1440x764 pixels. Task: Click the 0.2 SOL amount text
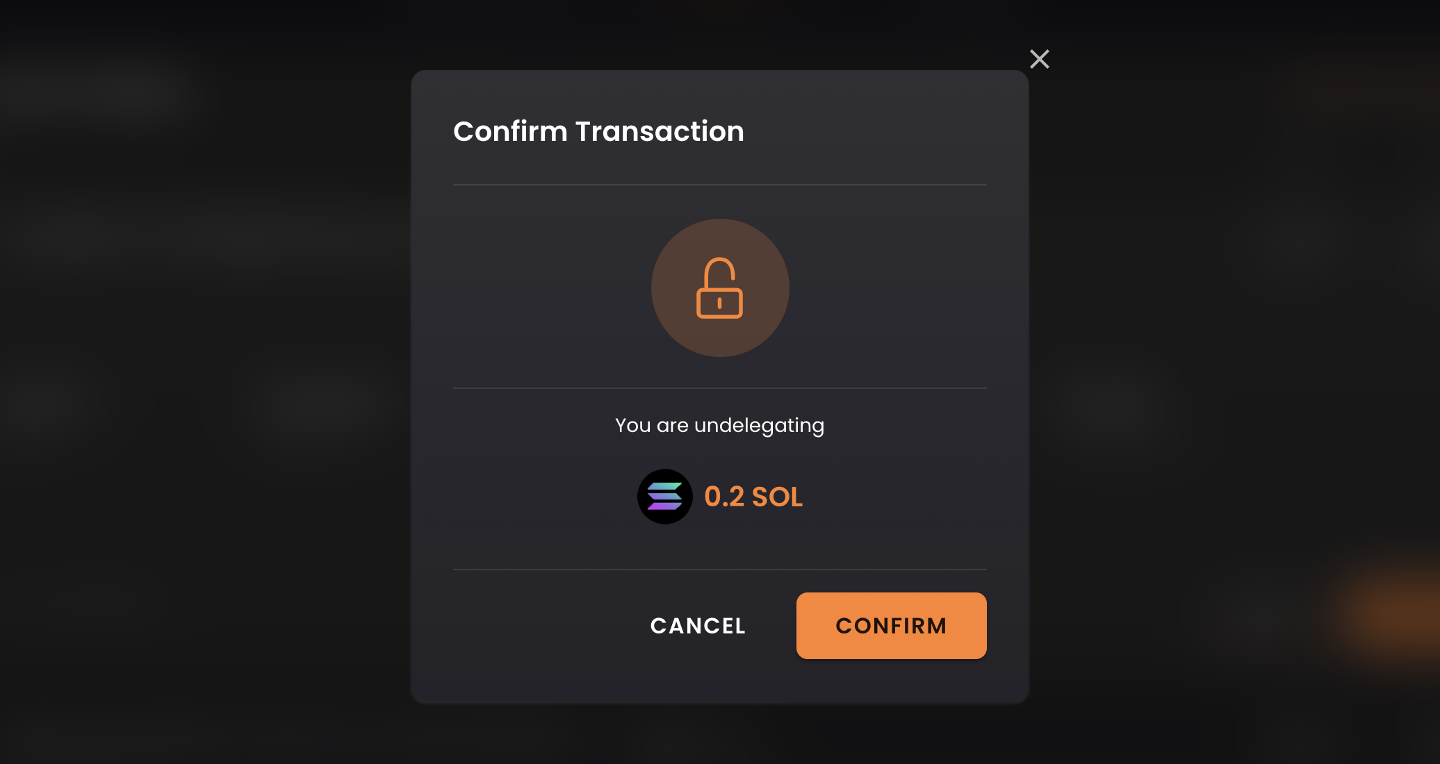(753, 497)
